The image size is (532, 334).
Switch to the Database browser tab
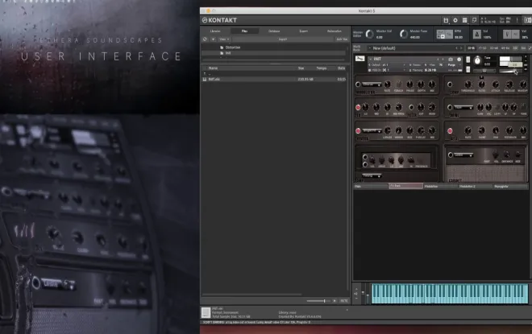coord(274,31)
